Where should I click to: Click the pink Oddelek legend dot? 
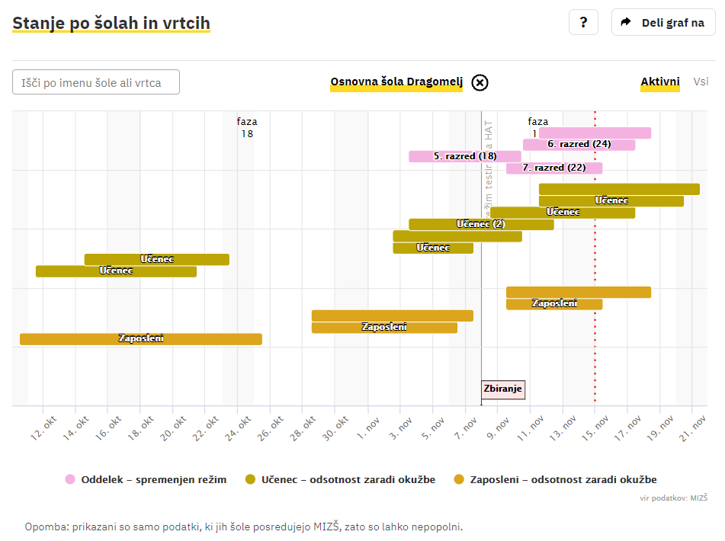70,479
